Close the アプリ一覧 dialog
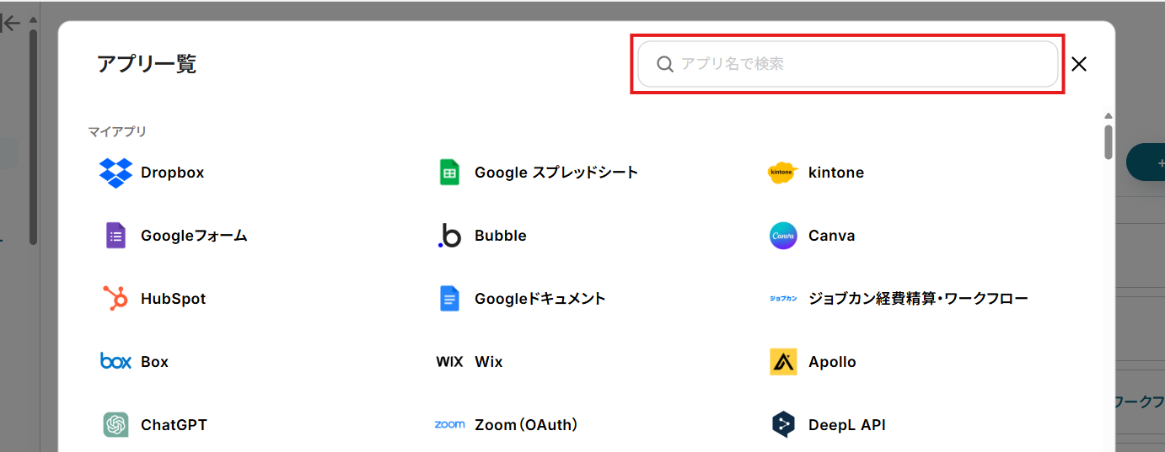 pos(1079,64)
